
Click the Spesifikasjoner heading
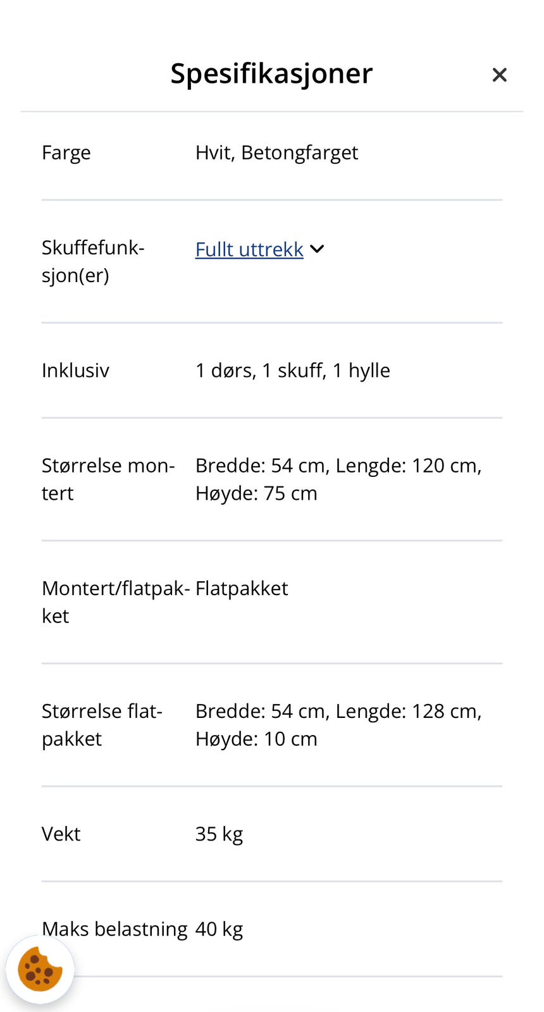(x=271, y=73)
